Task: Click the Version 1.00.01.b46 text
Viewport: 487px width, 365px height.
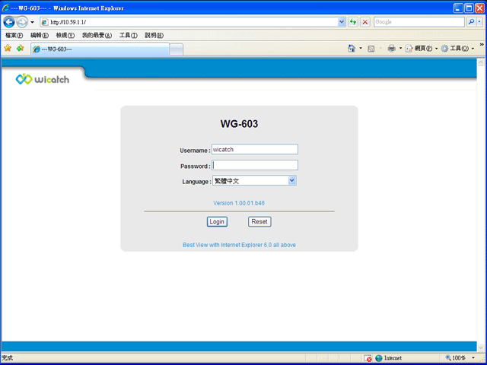Action: click(x=239, y=203)
